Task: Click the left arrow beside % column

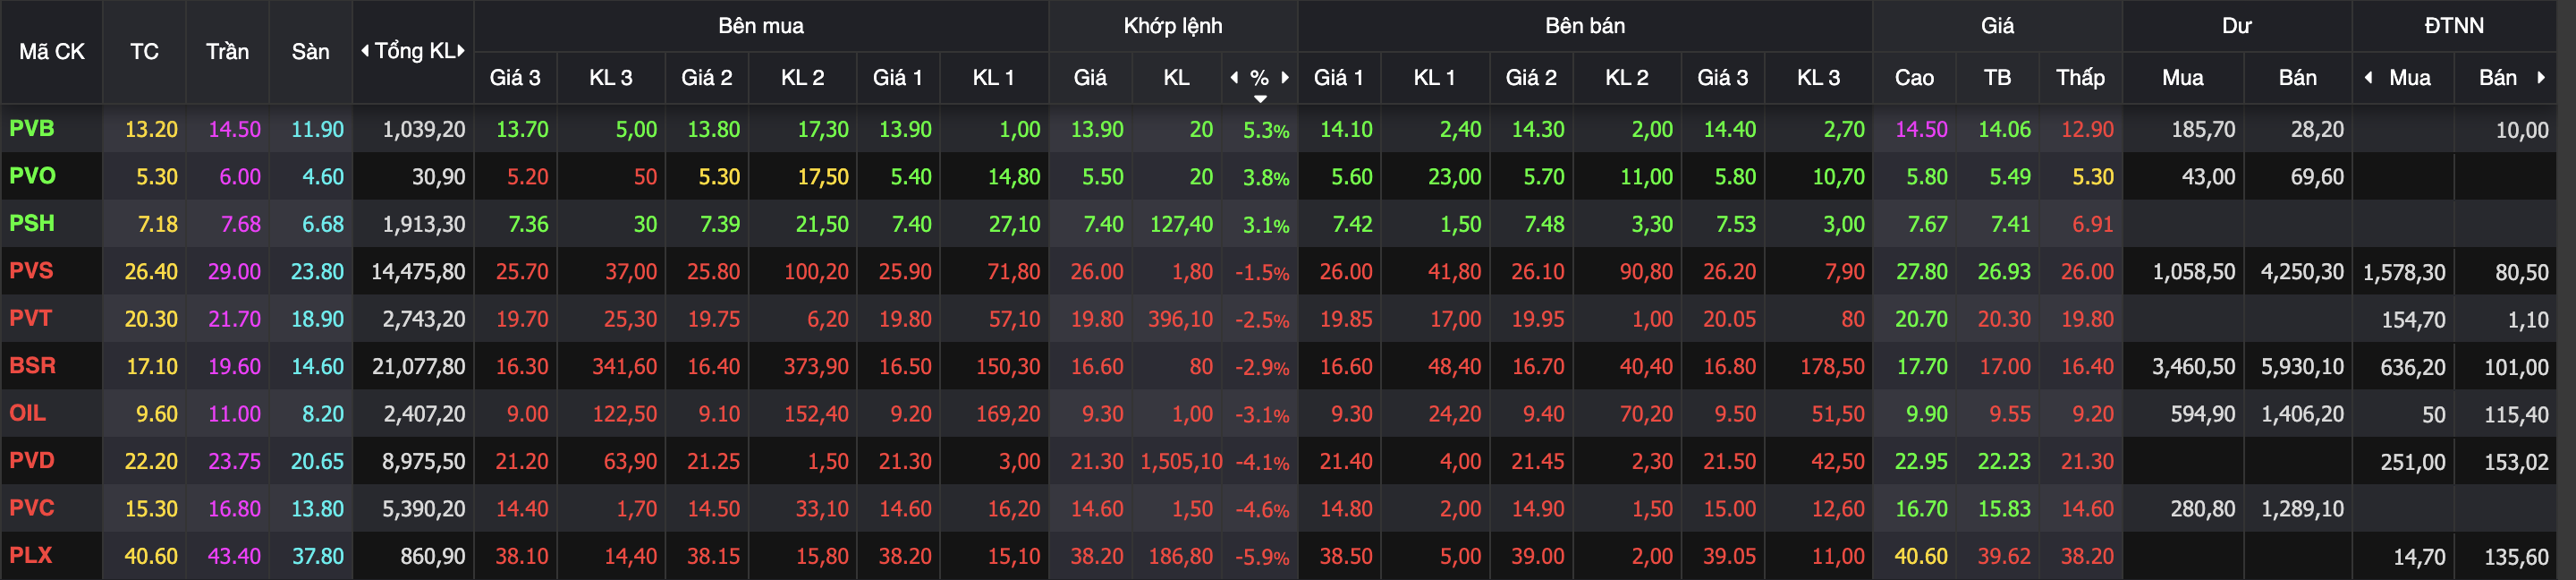Action: point(1234,77)
